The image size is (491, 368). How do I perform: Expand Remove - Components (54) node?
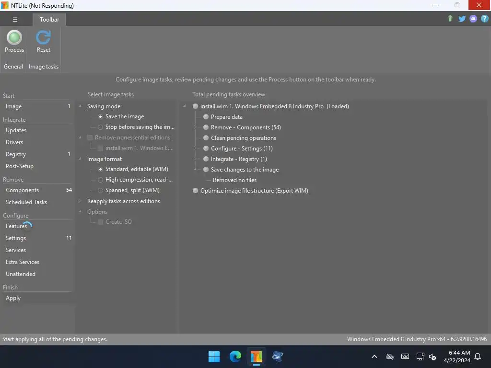[x=195, y=127]
